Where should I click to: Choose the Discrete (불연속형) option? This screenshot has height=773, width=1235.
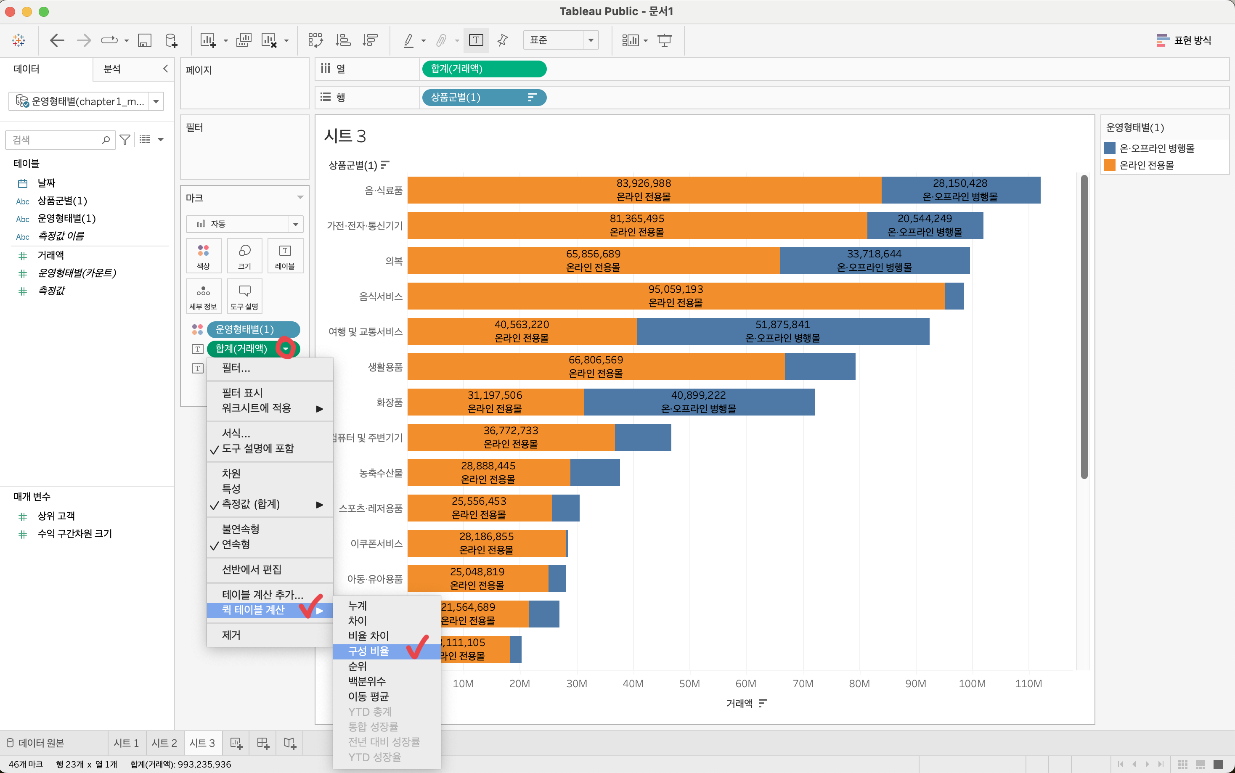pos(240,529)
